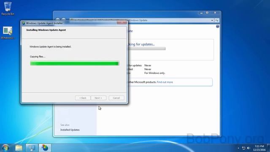The width and height of the screenshot is (270, 152).
Task: Click the Next > button in the installer
Action: (x=98, y=98)
